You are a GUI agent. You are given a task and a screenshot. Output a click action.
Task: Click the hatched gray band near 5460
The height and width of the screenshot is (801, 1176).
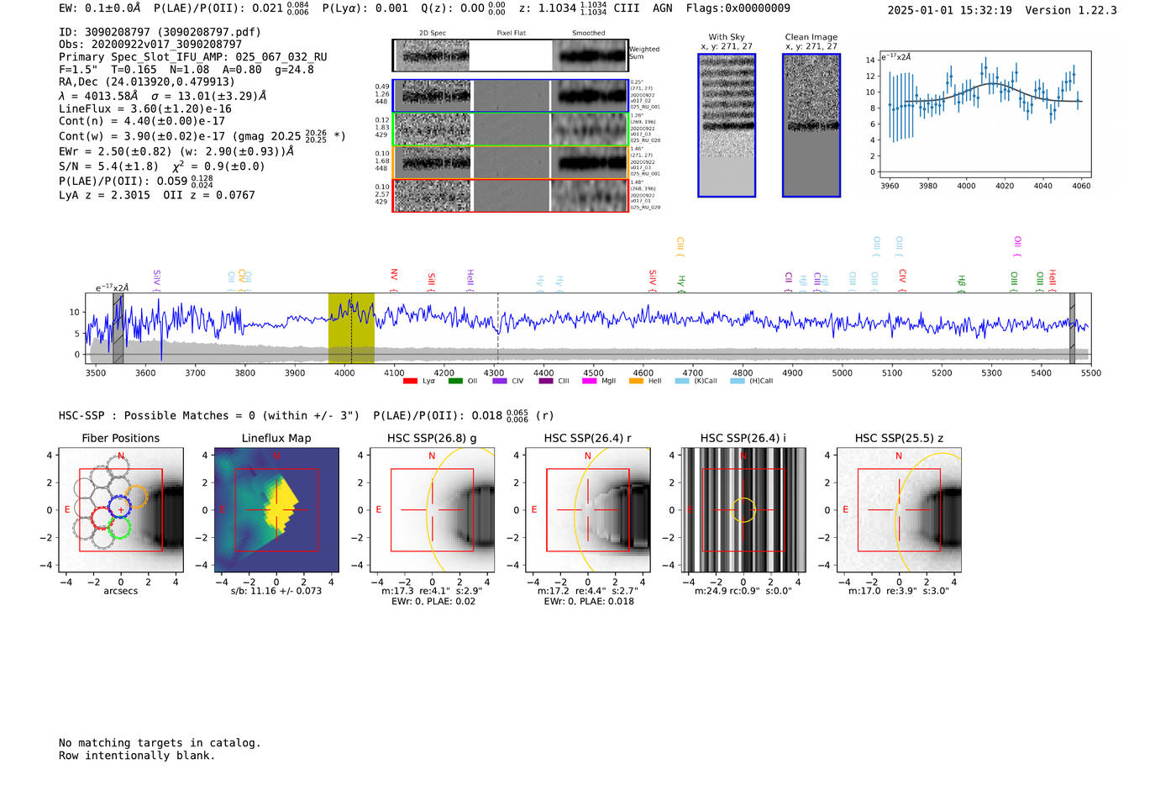coord(1072,329)
